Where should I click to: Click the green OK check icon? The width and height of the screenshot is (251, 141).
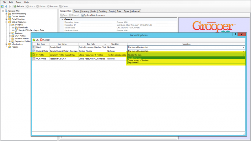[34, 40]
